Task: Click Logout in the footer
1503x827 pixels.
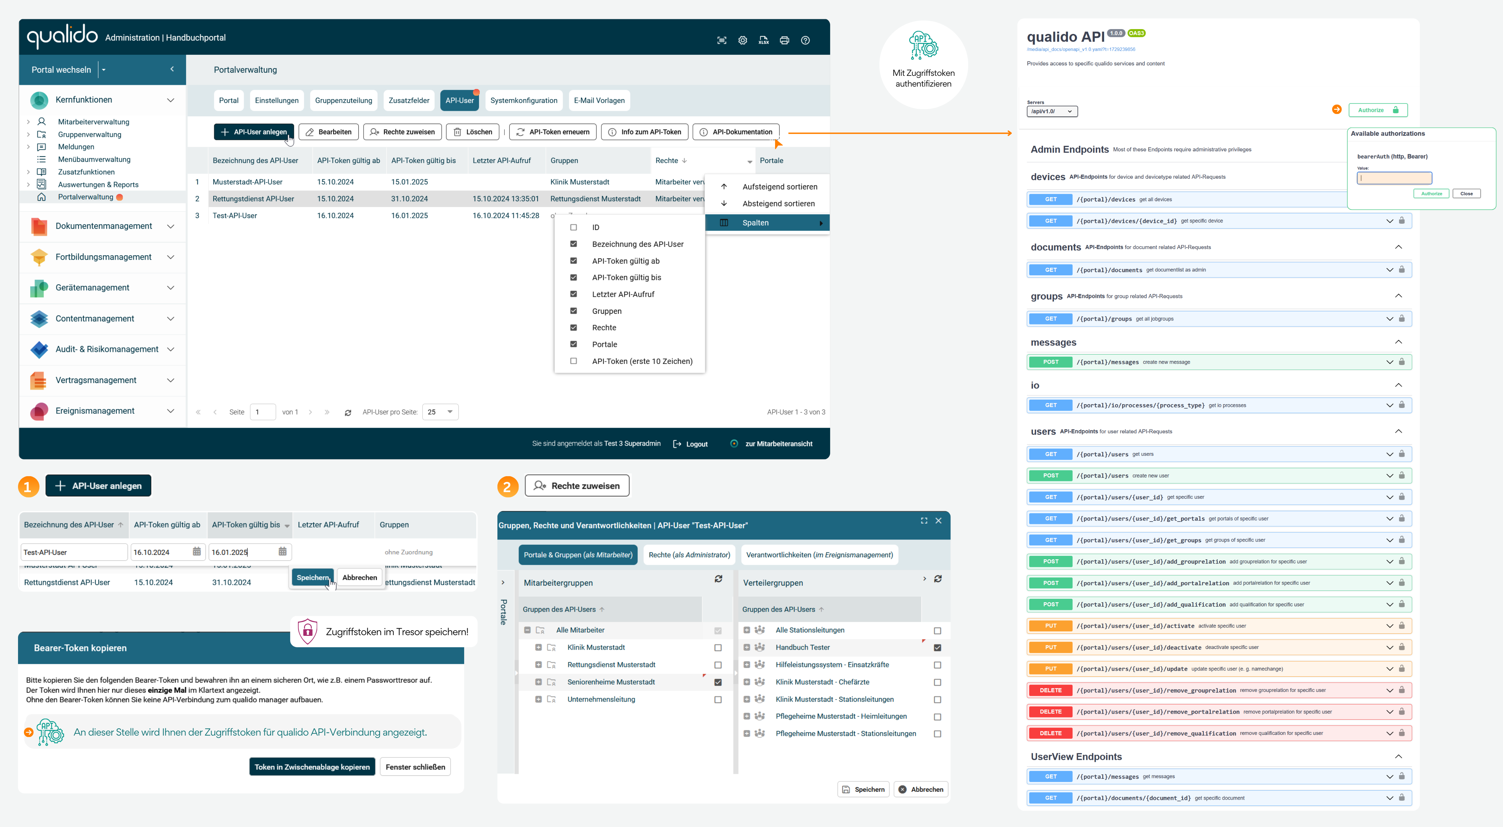Action: [x=691, y=444]
